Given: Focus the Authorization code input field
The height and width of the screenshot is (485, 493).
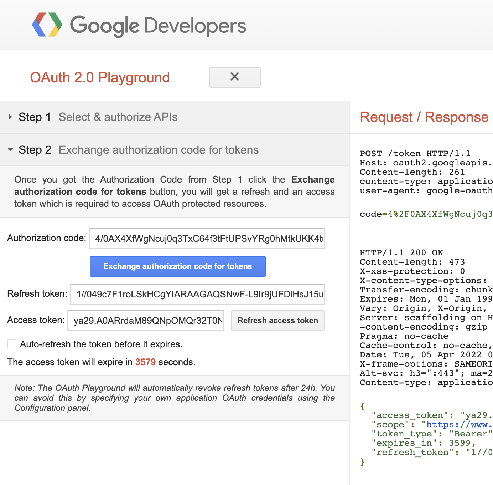Looking at the screenshot, I should [207, 239].
